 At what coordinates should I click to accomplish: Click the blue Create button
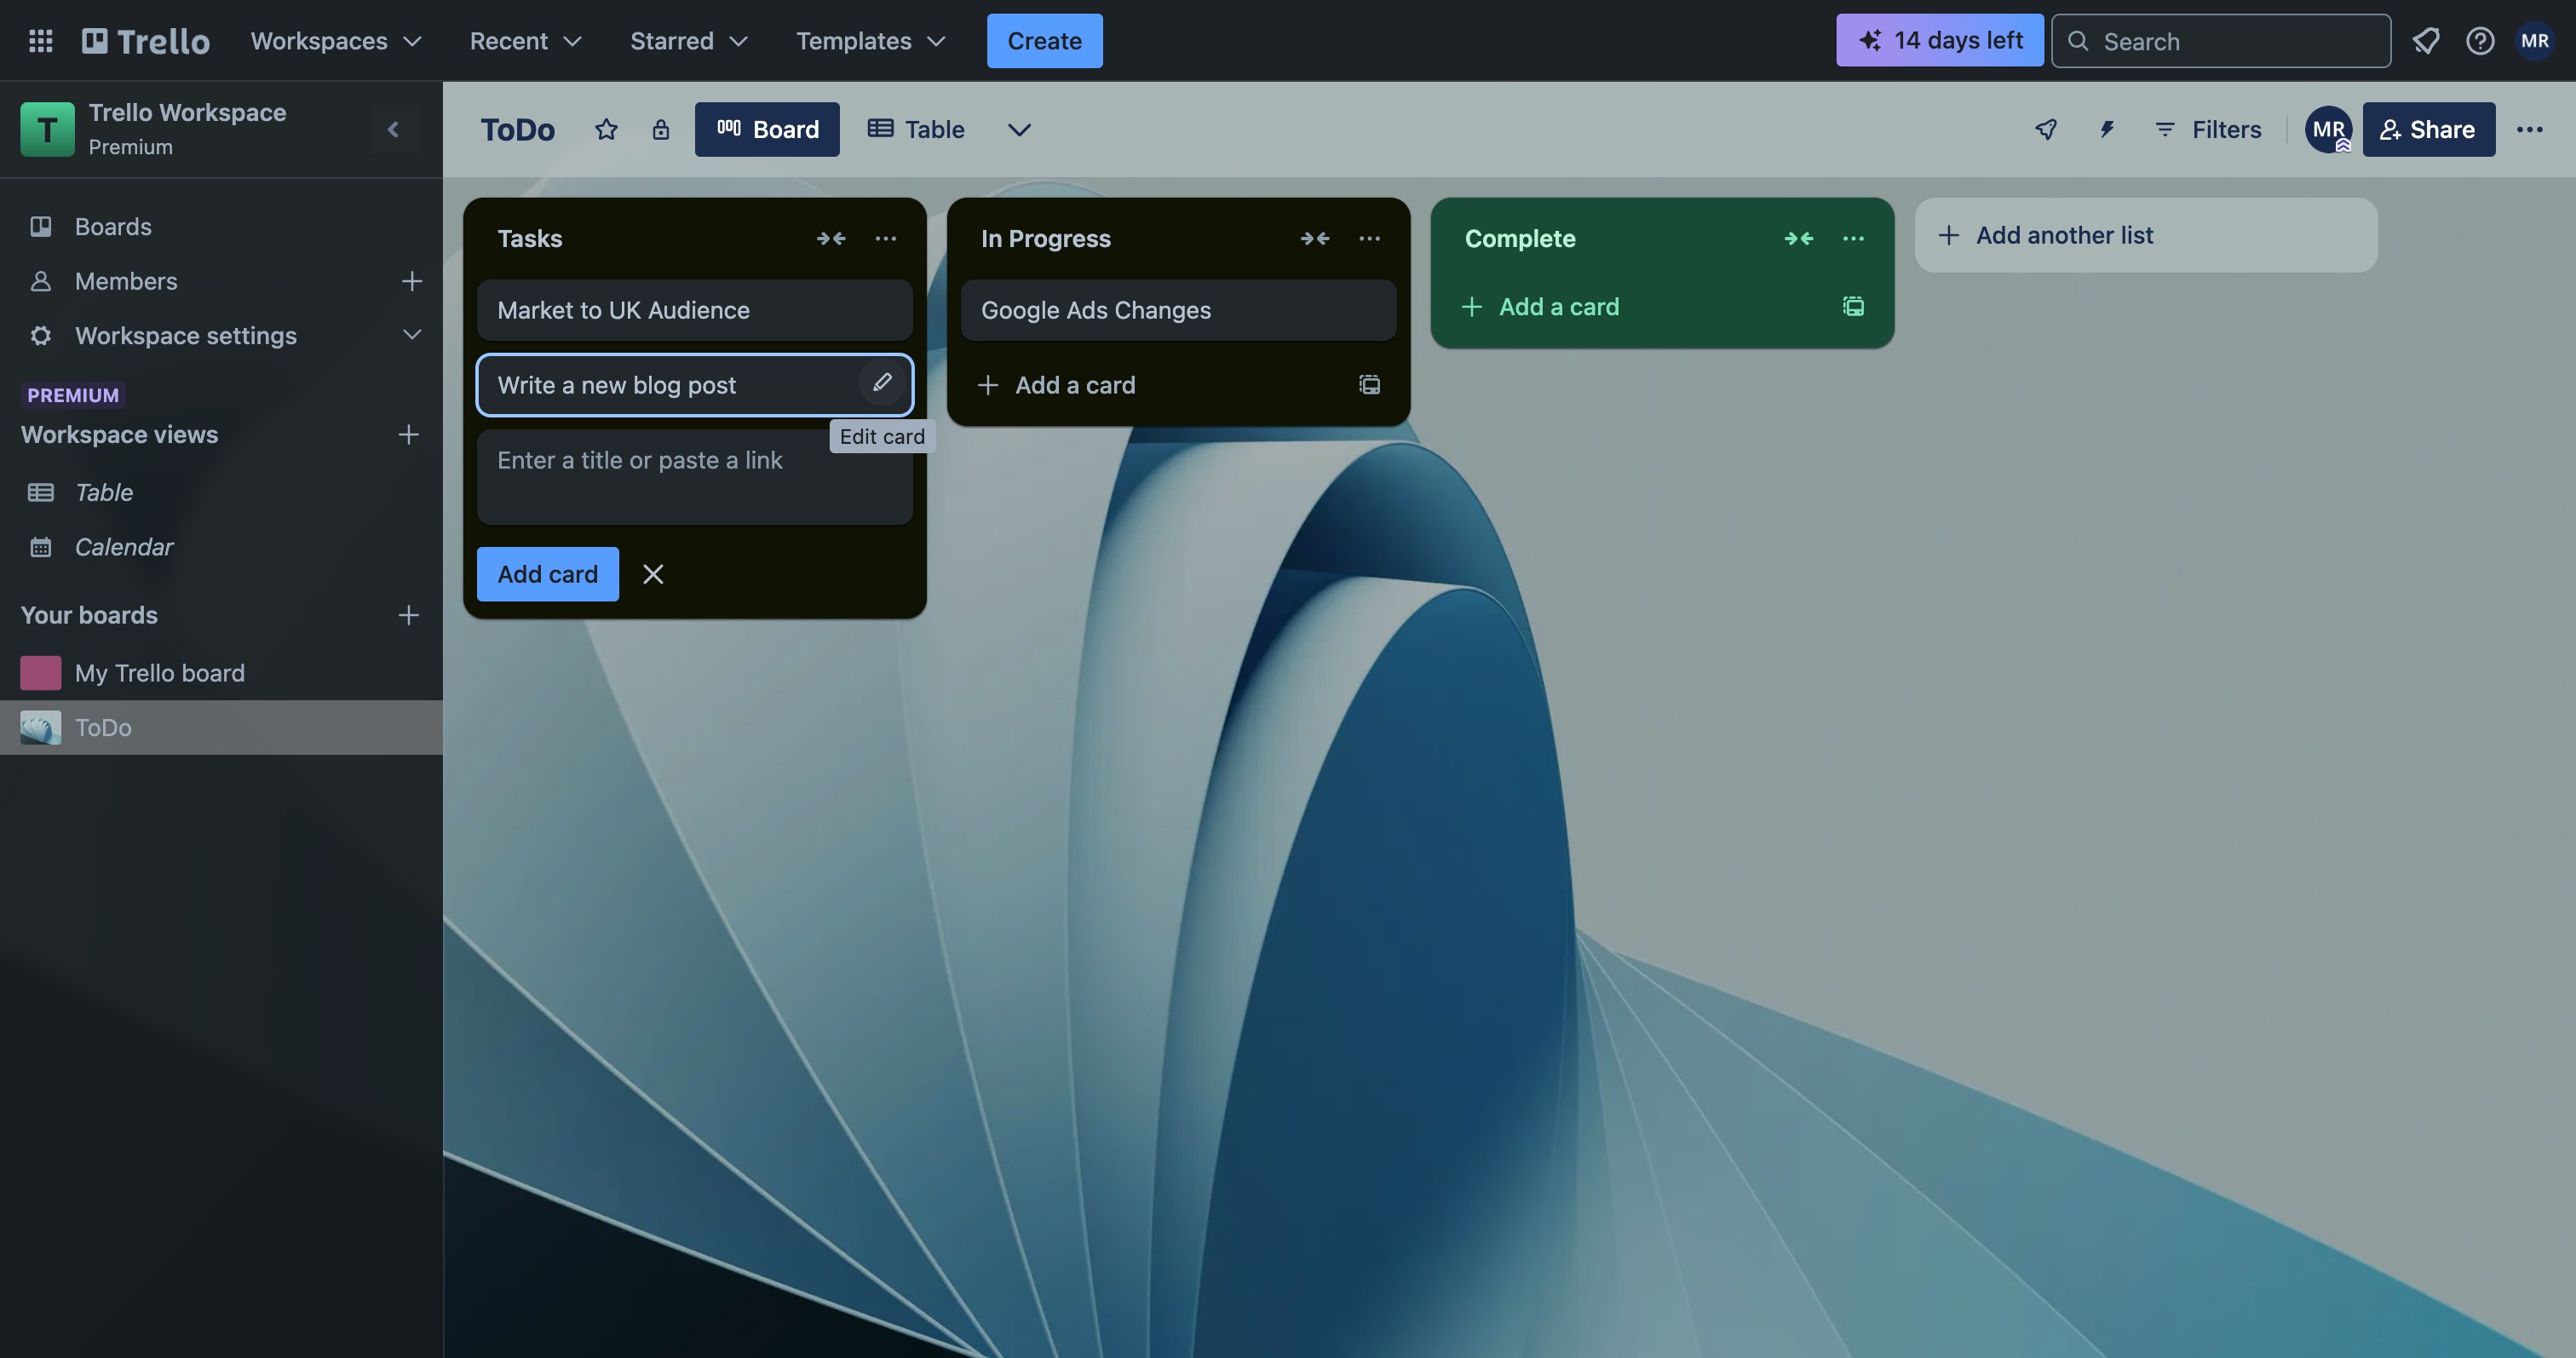(1044, 41)
